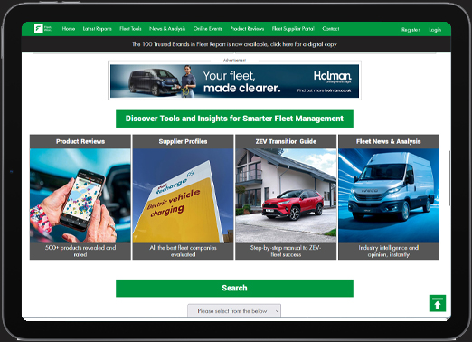
Task: Open the Home menu item
Action: pyautogui.click(x=69, y=29)
